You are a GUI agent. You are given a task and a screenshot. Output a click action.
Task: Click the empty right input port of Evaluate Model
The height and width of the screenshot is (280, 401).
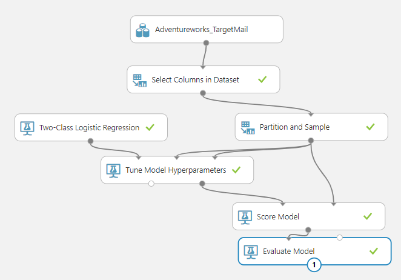tap(340, 238)
